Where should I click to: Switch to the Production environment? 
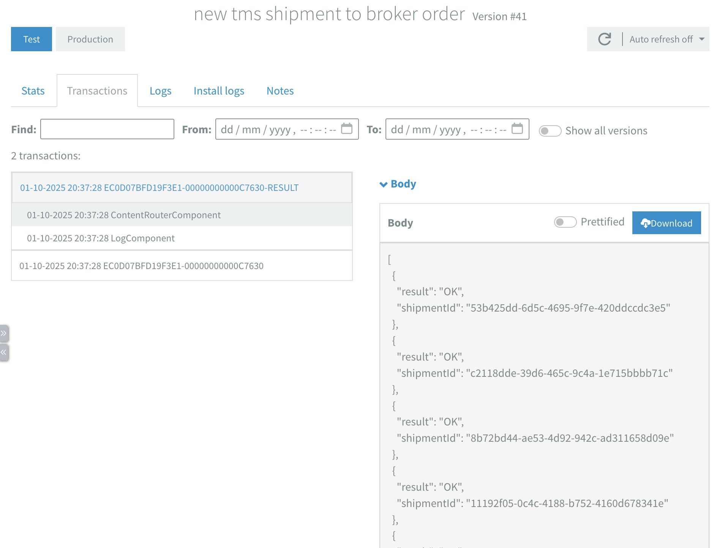(90, 39)
